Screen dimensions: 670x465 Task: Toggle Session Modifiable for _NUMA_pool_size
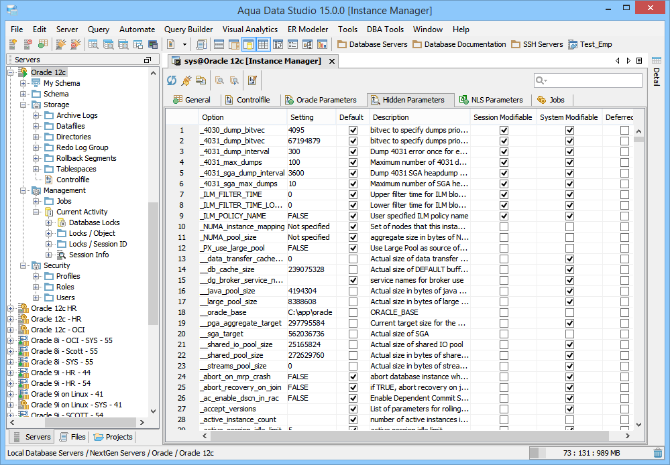pyautogui.click(x=504, y=237)
